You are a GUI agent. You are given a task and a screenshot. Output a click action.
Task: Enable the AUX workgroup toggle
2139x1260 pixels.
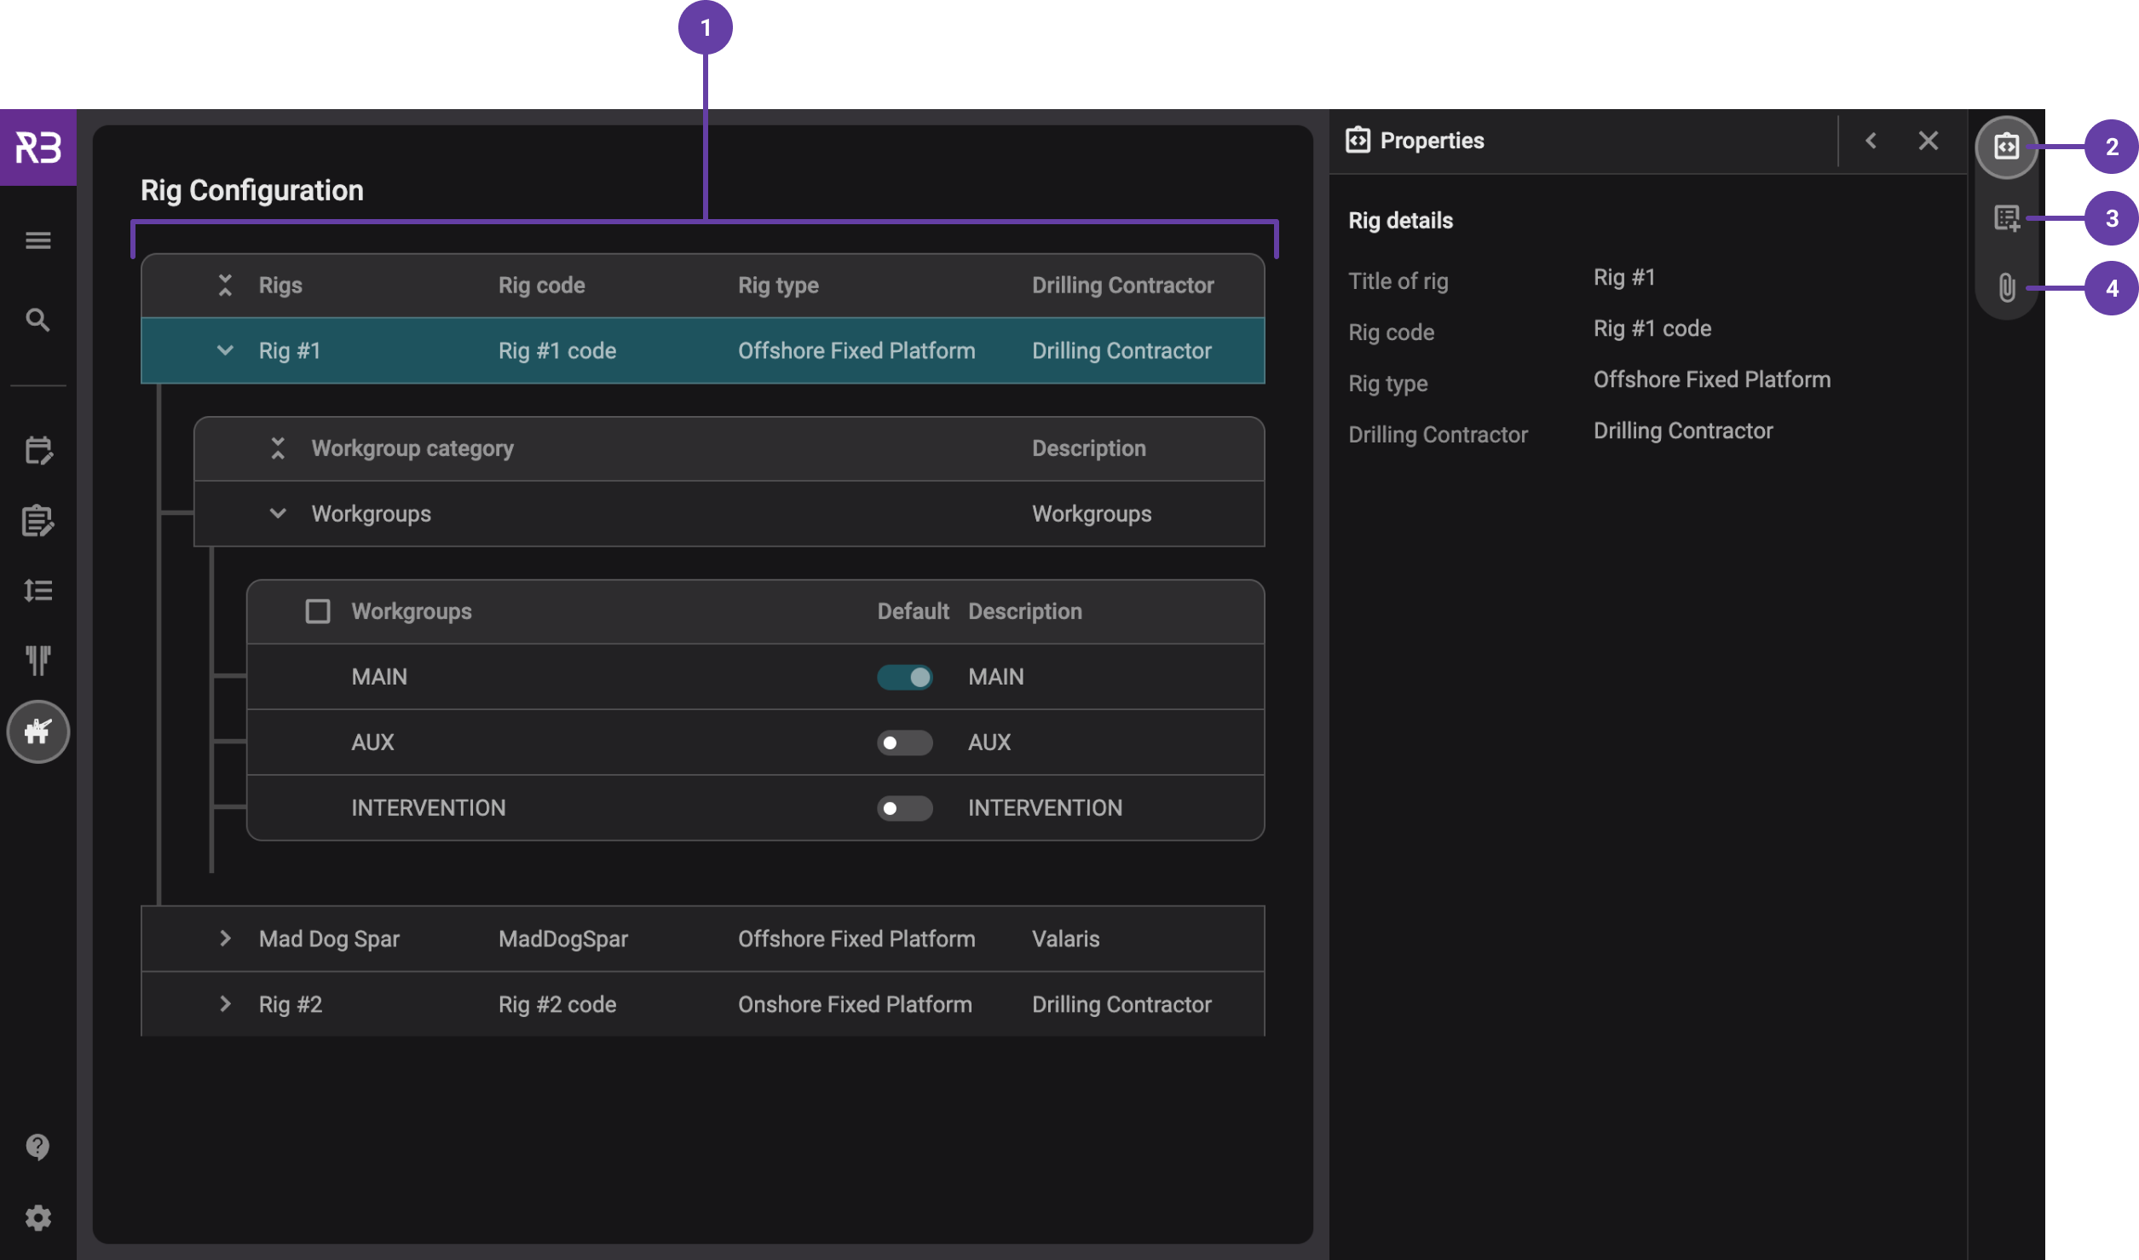tap(905, 743)
